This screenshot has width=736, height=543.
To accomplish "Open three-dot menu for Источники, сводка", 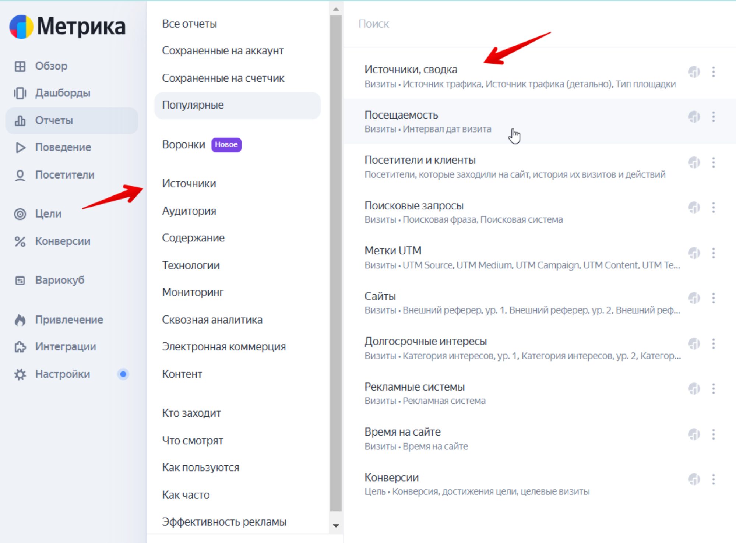I will coord(714,72).
